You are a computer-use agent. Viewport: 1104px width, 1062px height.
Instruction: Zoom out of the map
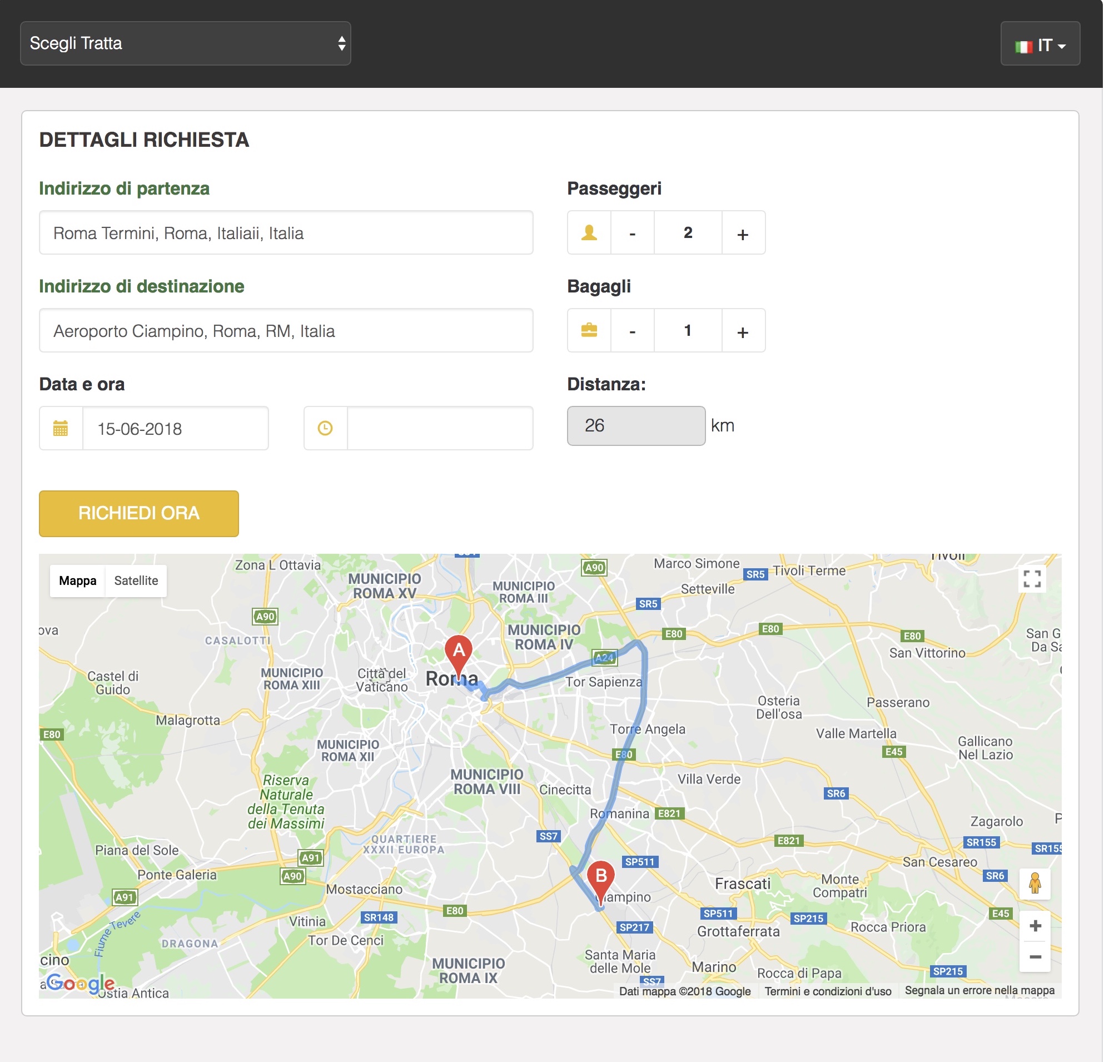pyautogui.click(x=1035, y=957)
